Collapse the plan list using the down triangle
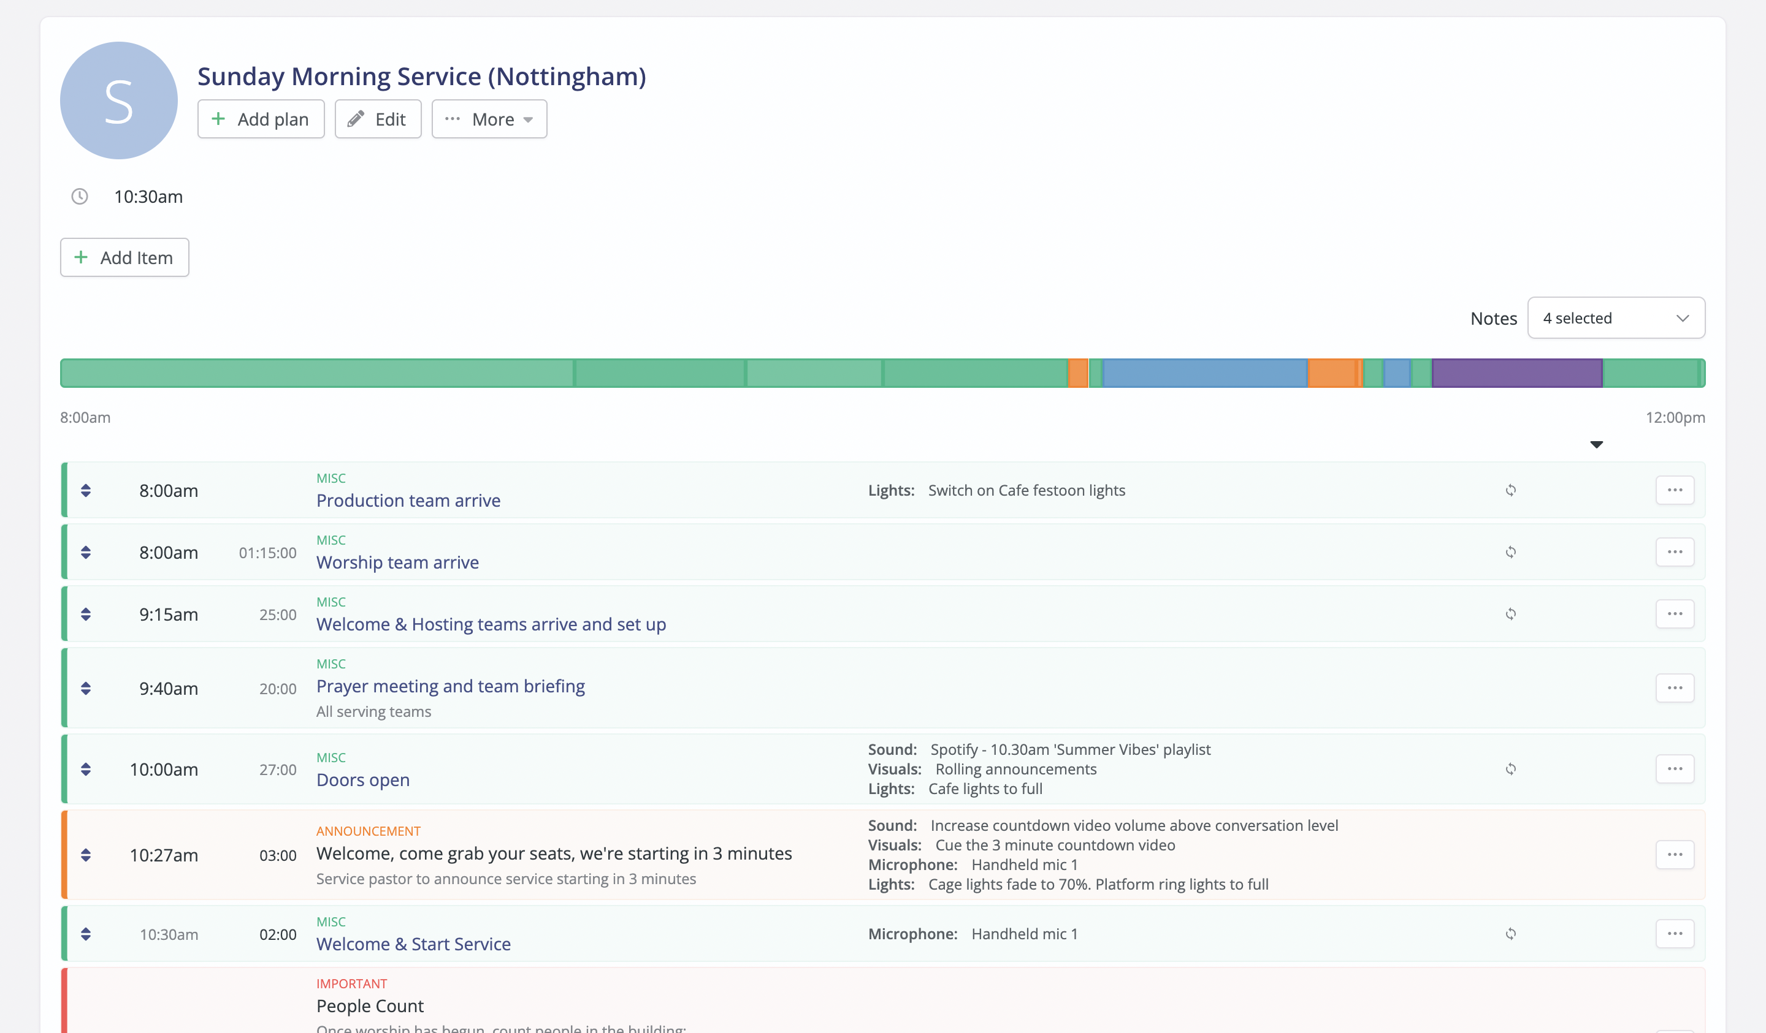Image resolution: width=1766 pixels, height=1033 pixels. click(x=1596, y=444)
